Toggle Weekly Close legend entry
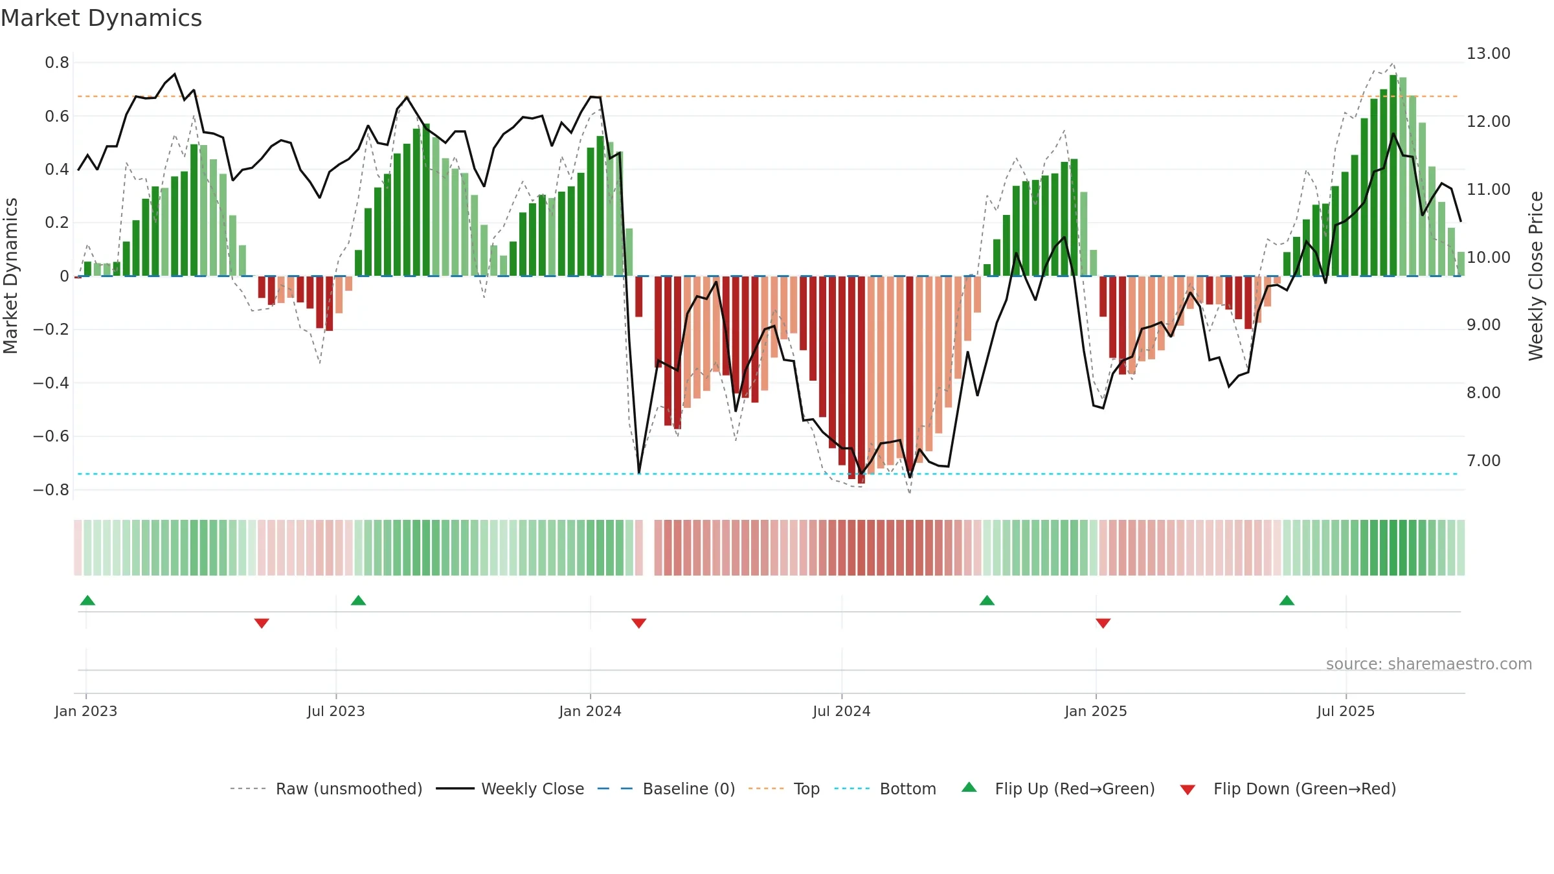This screenshot has width=1554, height=874. tap(510, 789)
